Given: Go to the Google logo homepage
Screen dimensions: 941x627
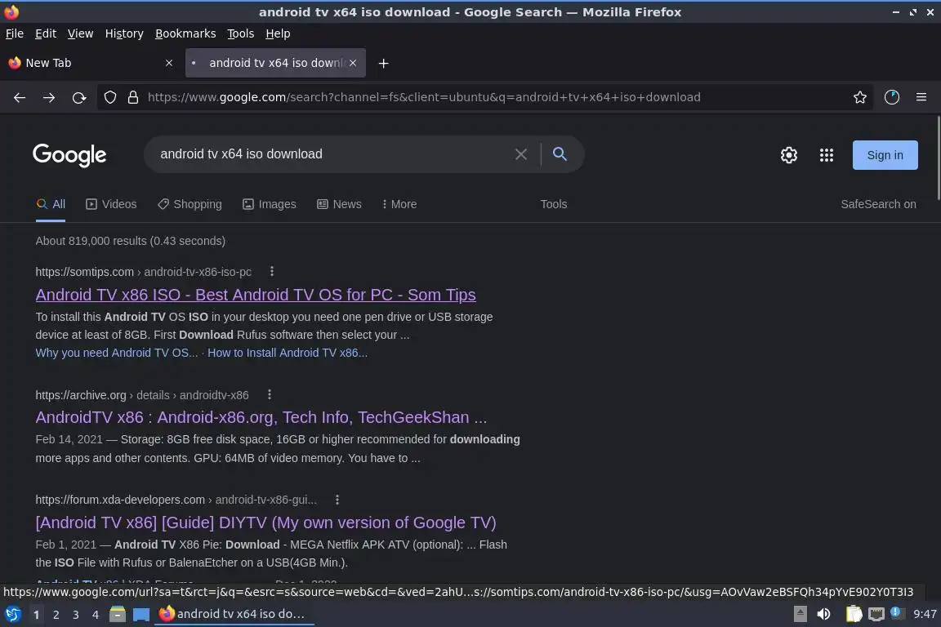Looking at the screenshot, I should (x=69, y=155).
